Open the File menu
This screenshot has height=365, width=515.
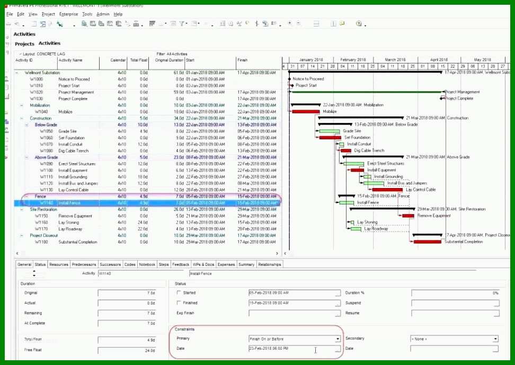[x=10, y=14]
